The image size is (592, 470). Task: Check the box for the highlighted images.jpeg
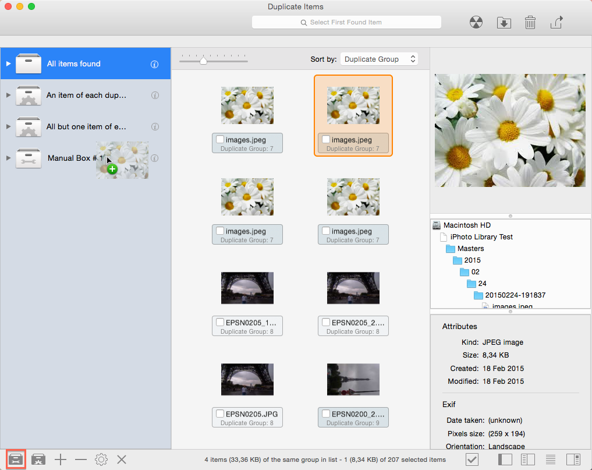click(x=326, y=140)
